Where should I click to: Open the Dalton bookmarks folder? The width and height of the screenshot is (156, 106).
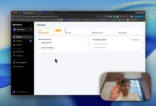(x=22, y=20)
